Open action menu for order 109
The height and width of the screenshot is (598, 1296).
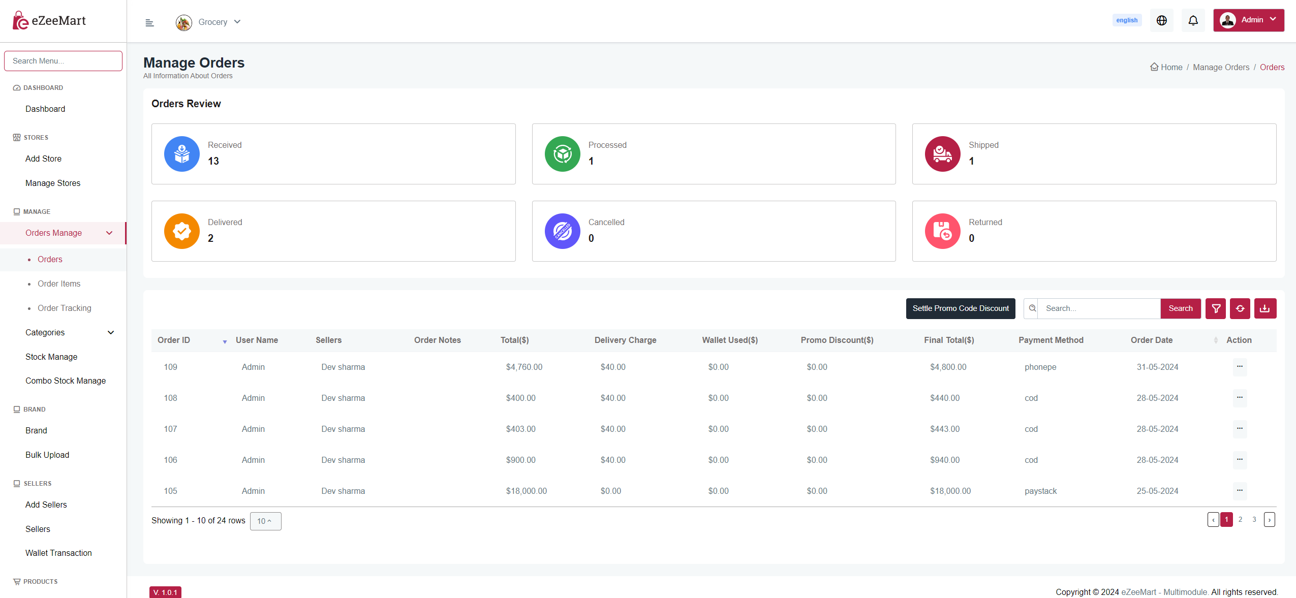[1240, 367]
